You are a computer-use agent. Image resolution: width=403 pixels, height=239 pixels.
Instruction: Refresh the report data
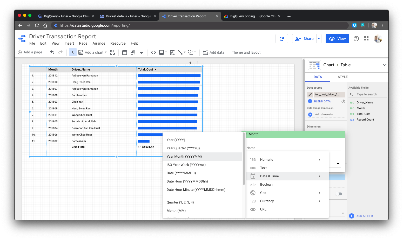click(x=281, y=38)
